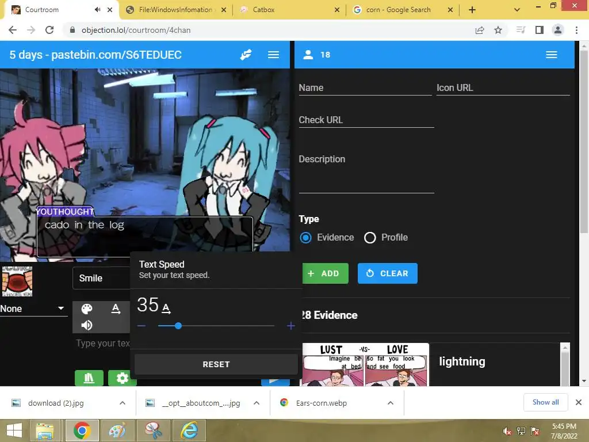Click Show all downloads

(545, 402)
